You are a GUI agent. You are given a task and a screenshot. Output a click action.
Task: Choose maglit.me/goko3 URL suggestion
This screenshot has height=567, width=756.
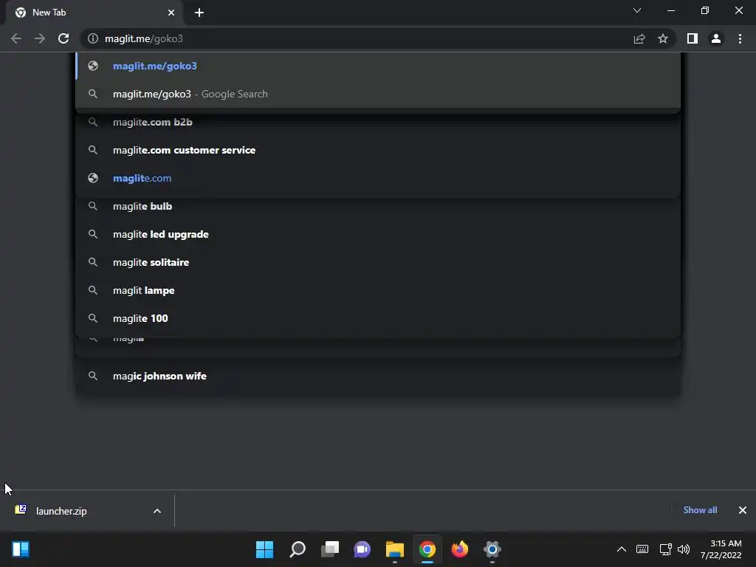(x=378, y=66)
